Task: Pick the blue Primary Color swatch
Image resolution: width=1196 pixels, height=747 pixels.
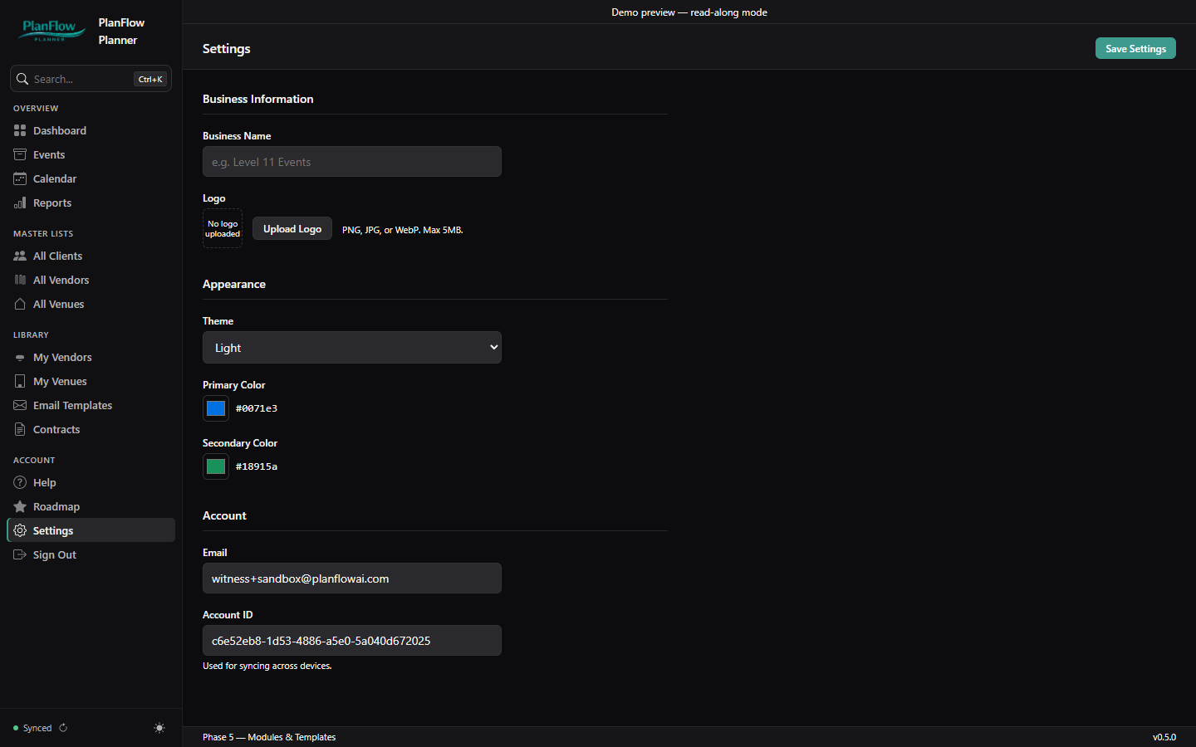Action: tap(216, 408)
